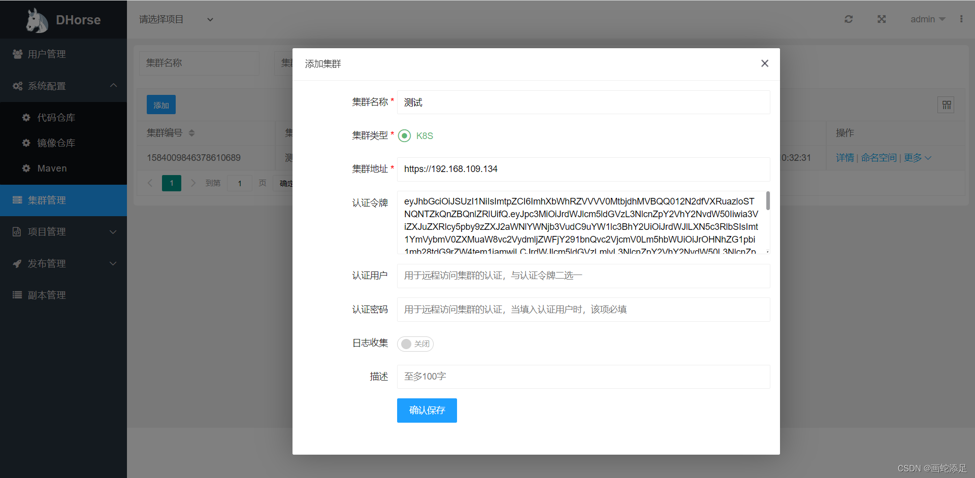Open the 命名空间 link
This screenshot has width=975, height=478.
879,158
